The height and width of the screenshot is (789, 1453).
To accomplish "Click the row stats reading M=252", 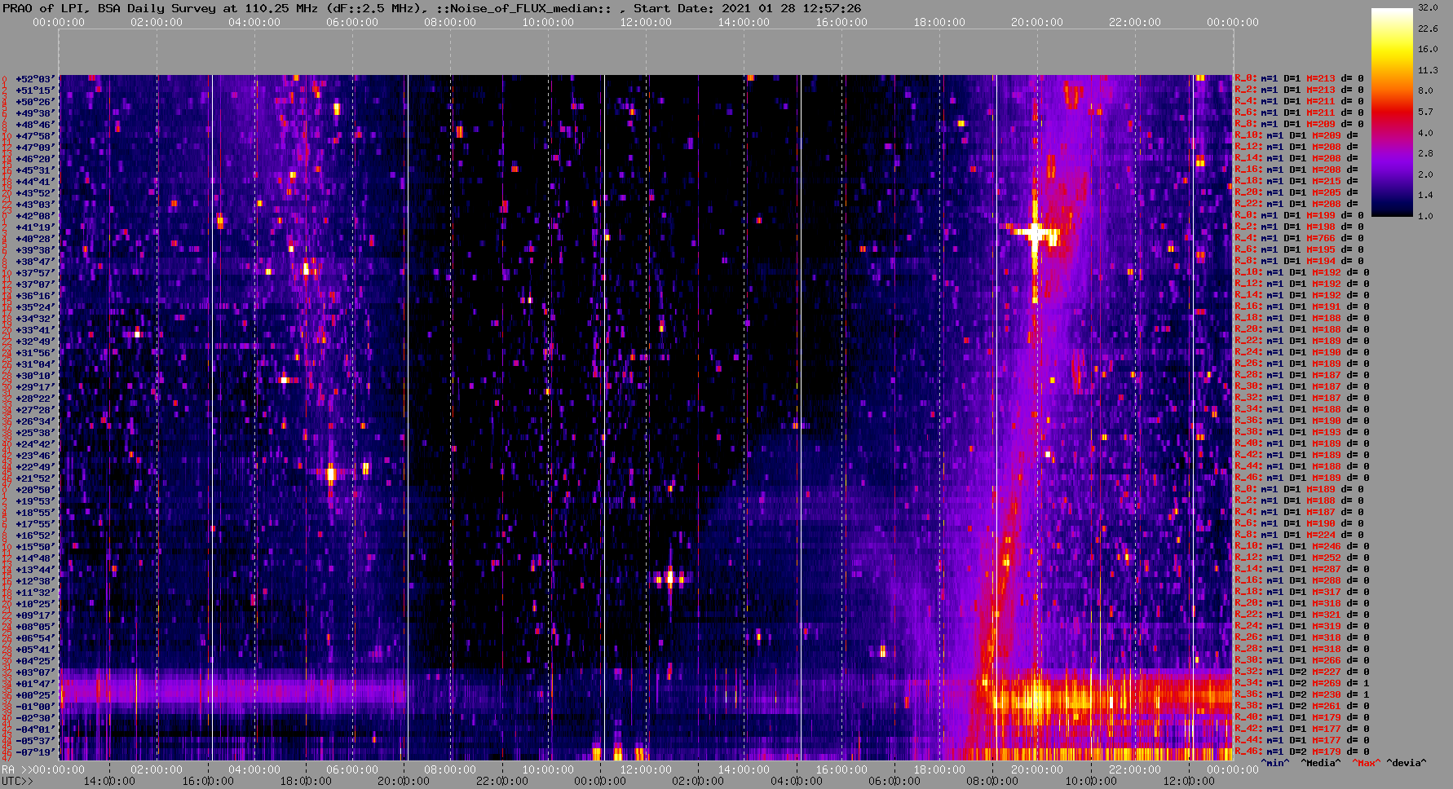I will pos(1301,558).
